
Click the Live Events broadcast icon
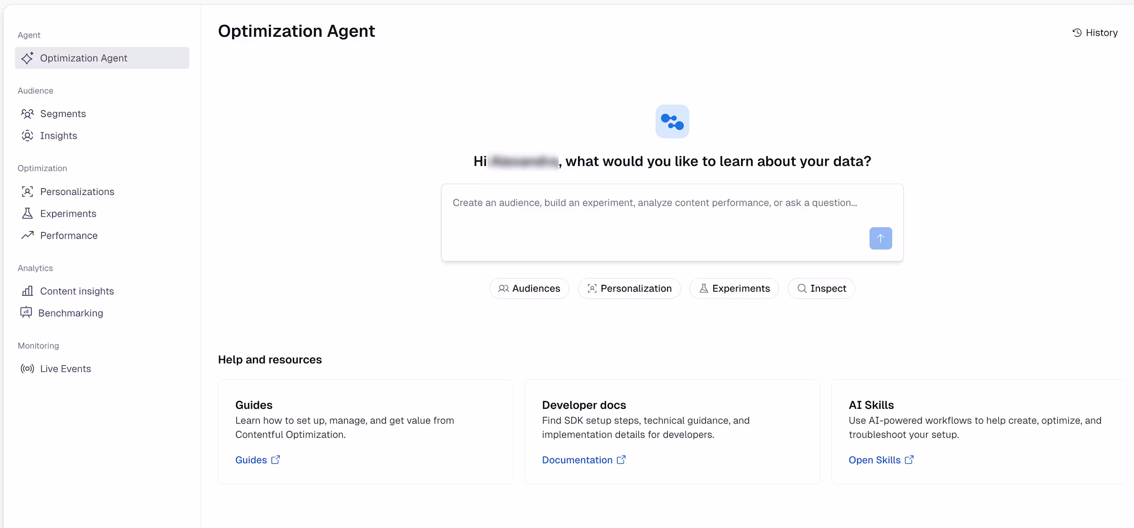(x=27, y=369)
